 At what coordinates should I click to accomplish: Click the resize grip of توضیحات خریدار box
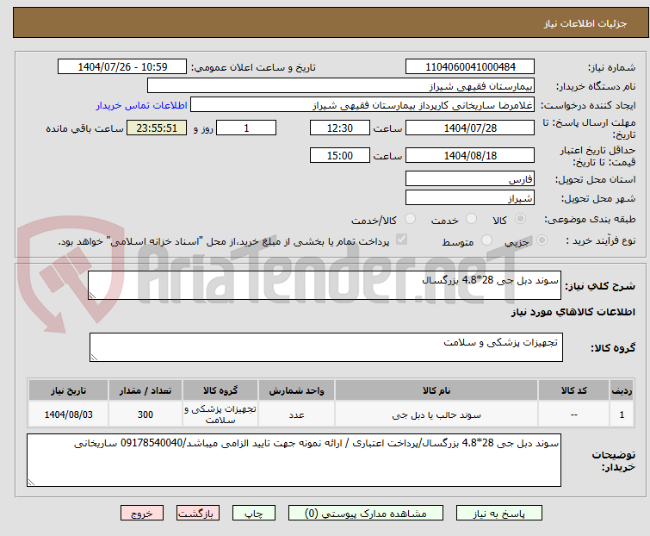(x=32, y=482)
